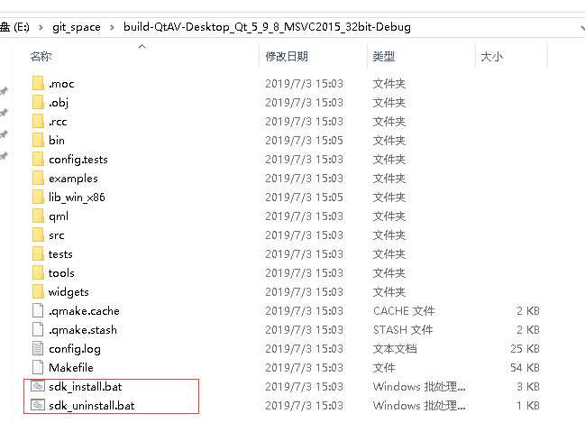Select the src folder icon
The width and height of the screenshot is (585, 423).
38,235
